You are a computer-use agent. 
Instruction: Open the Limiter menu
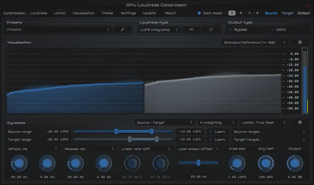(60, 13)
